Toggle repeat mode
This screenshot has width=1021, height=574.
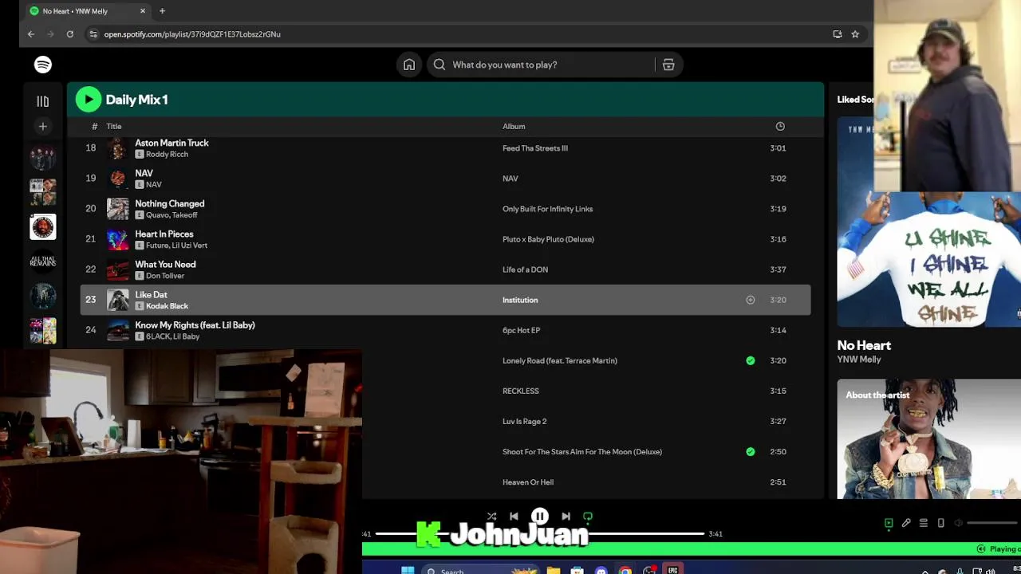[x=588, y=517]
